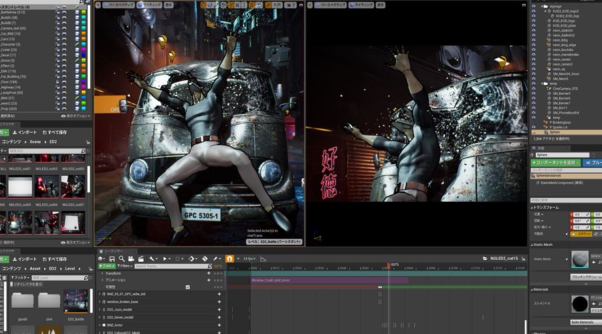The height and width of the screenshot is (334, 602).
Task: Open Sequencer playback options play icon
Action: 165,259
